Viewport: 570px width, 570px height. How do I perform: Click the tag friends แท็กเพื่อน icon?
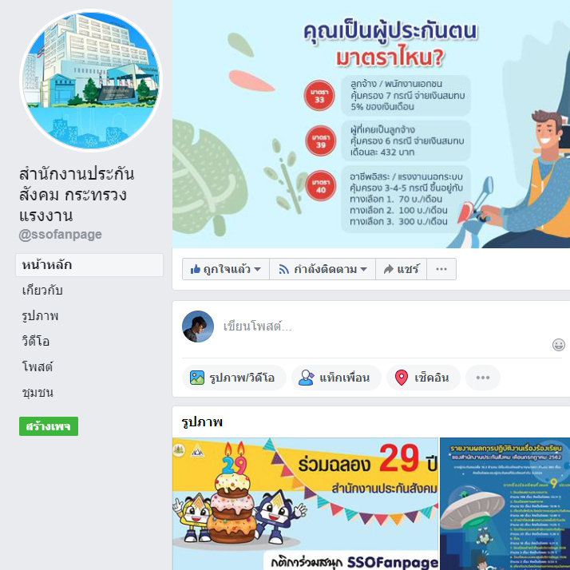pos(306,378)
